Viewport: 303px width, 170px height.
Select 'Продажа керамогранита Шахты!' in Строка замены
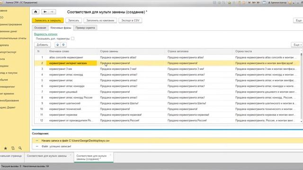[x=131, y=103]
